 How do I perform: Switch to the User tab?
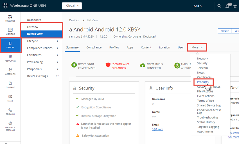pos(181,47)
